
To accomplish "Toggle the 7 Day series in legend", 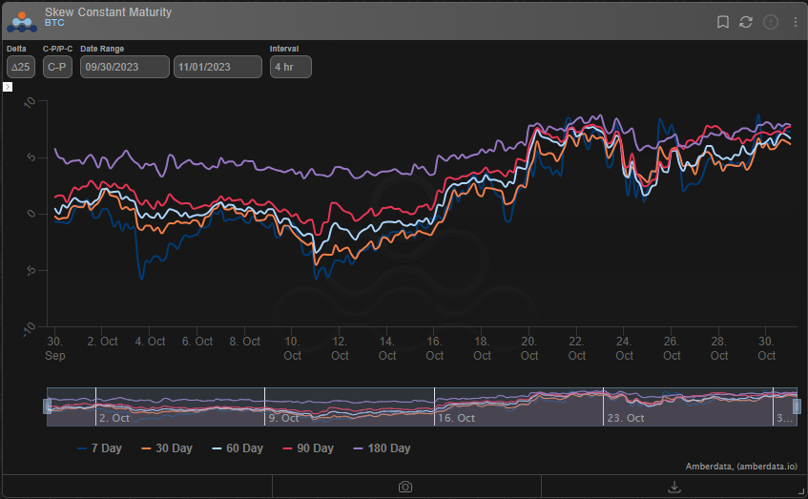I will tap(99, 448).
